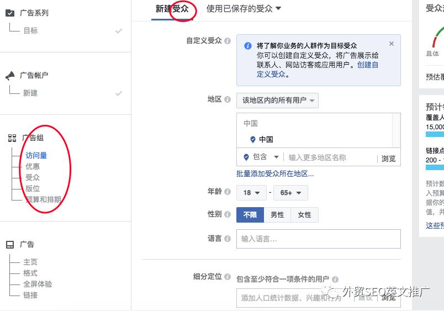This screenshot has height=311, width=444.
Task: Click the info icon next to 语言
Action: click(228, 239)
